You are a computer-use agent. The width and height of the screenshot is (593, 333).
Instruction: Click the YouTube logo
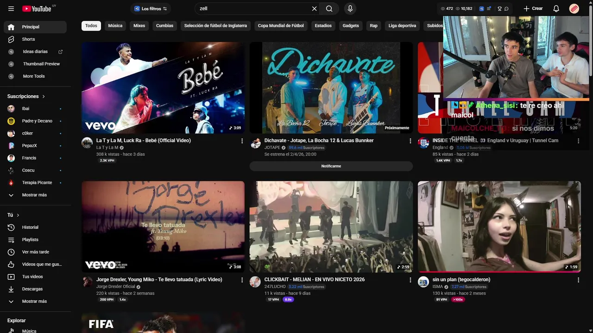[37, 9]
